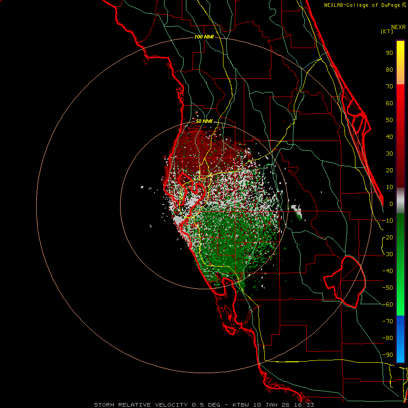Click the -20 scale label
This screenshot has width=408, height=408.
[x=388, y=238]
